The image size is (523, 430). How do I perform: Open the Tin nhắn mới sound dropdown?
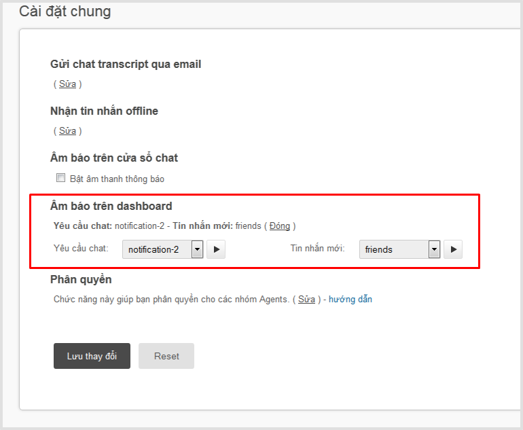(x=399, y=249)
